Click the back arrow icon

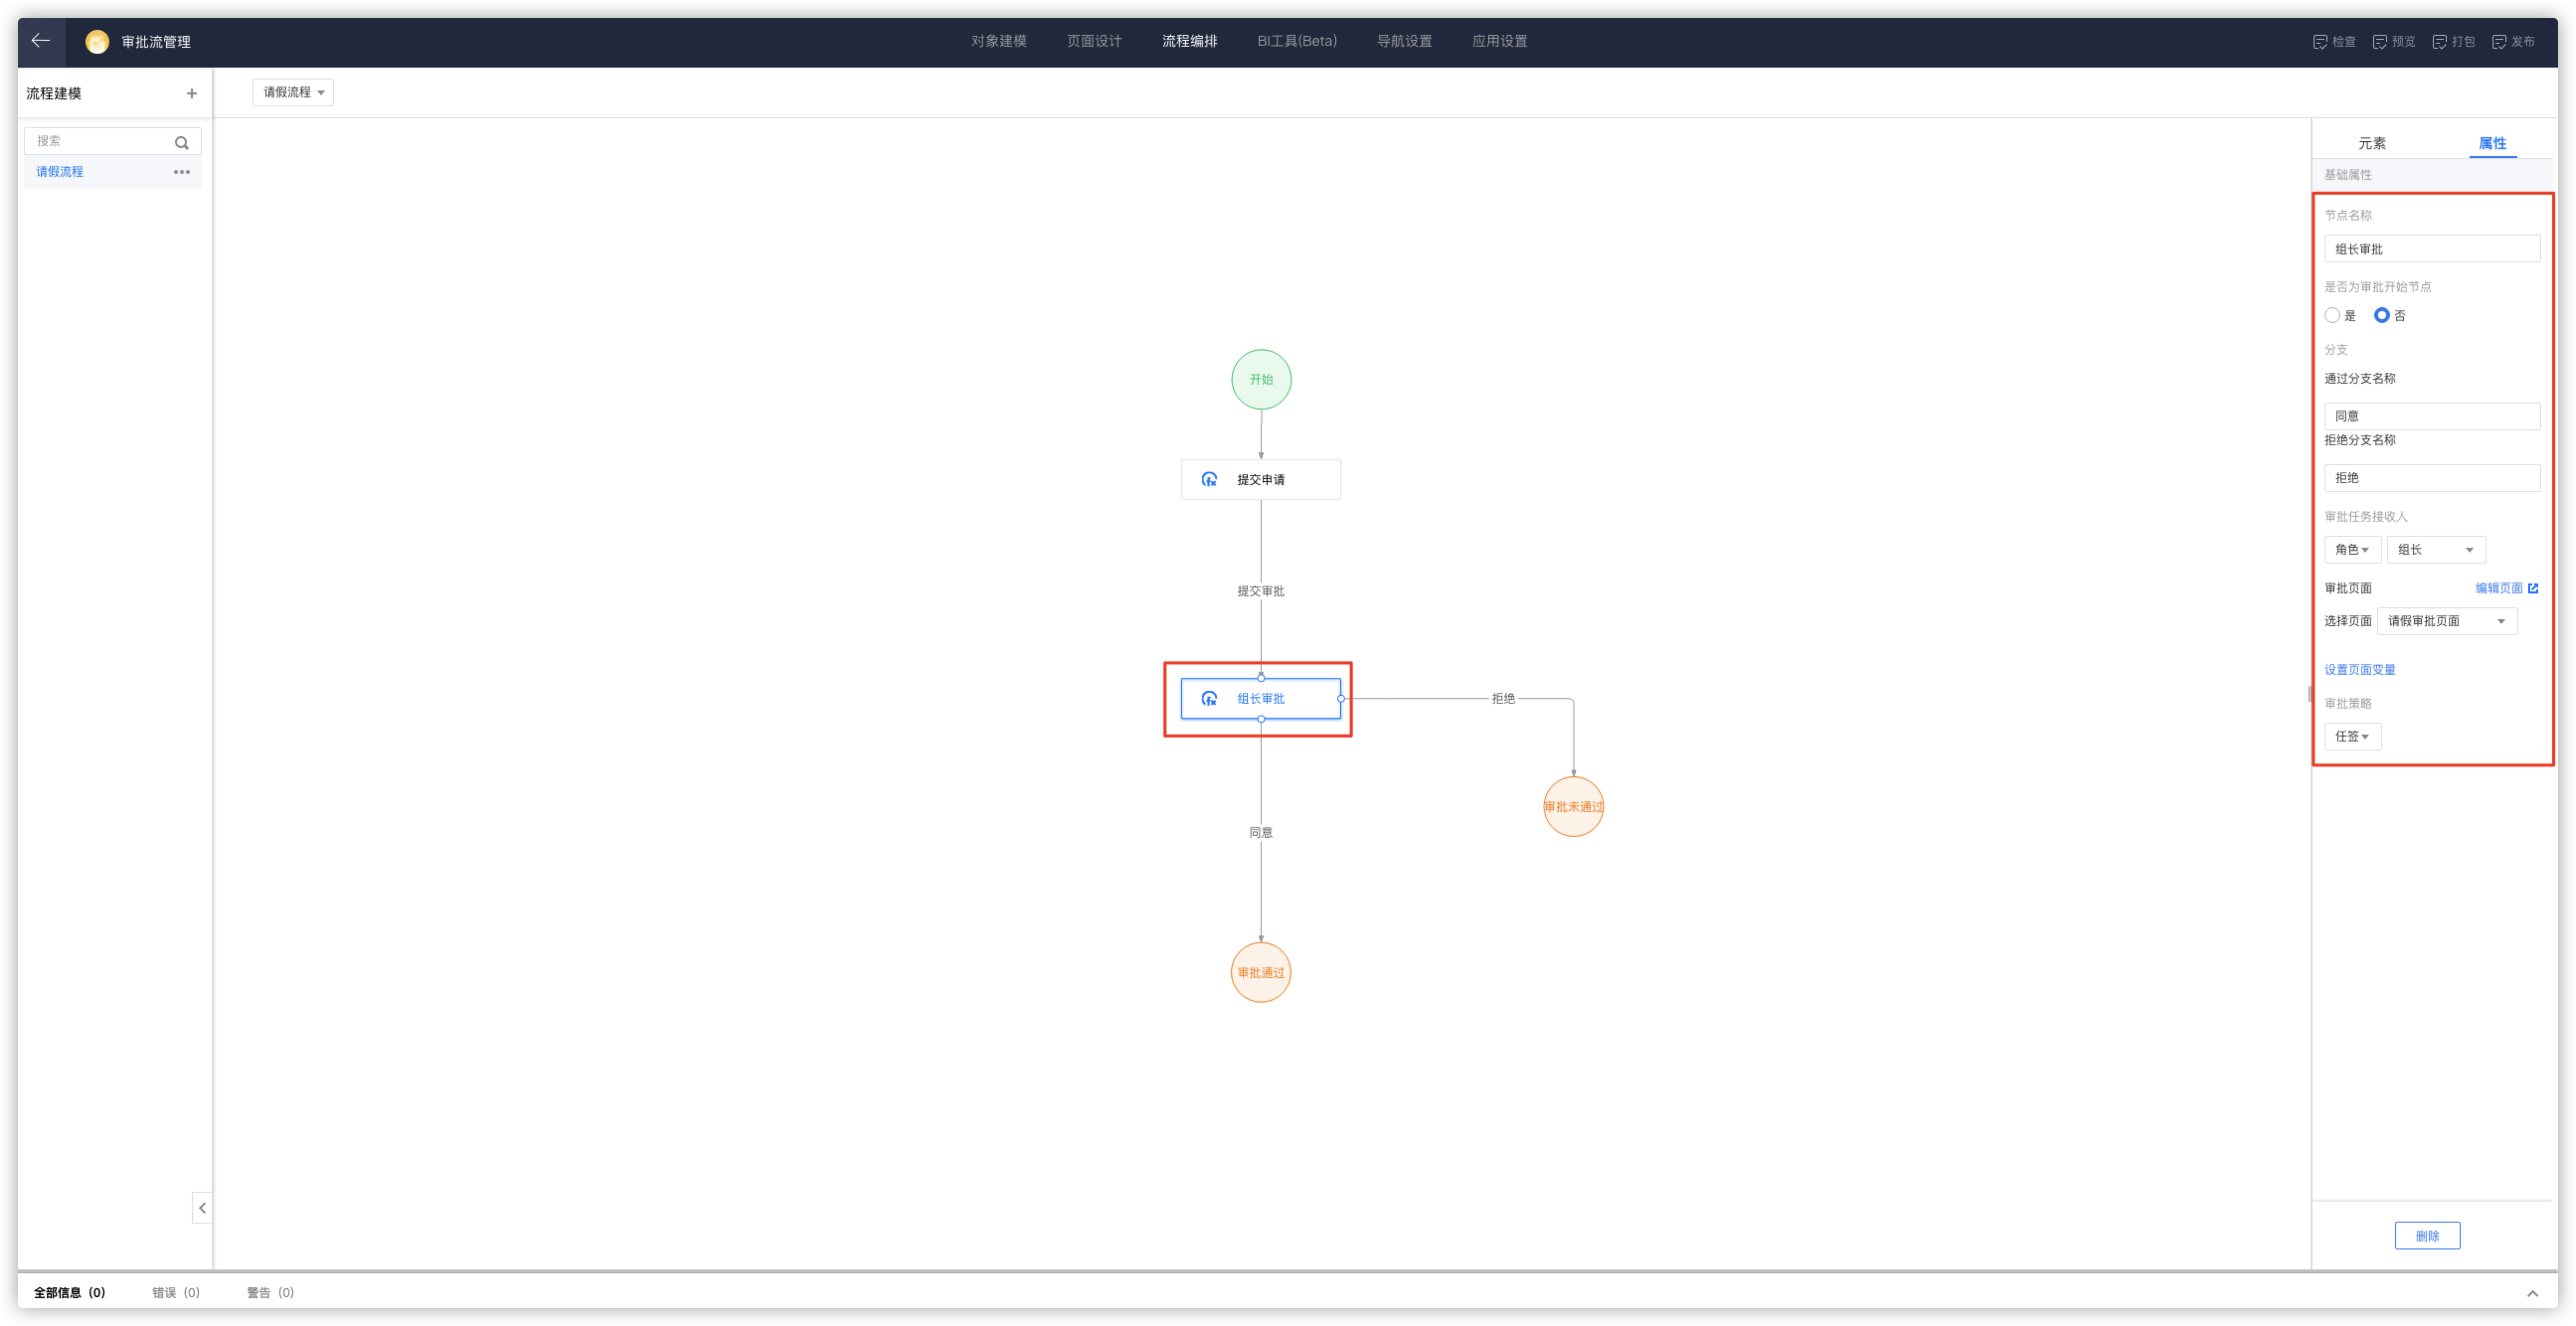click(x=40, y=41)
